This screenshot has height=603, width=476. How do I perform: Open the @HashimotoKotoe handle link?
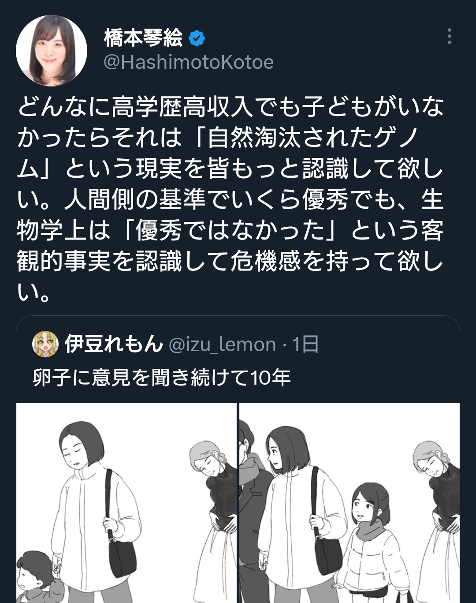[189, 62]
